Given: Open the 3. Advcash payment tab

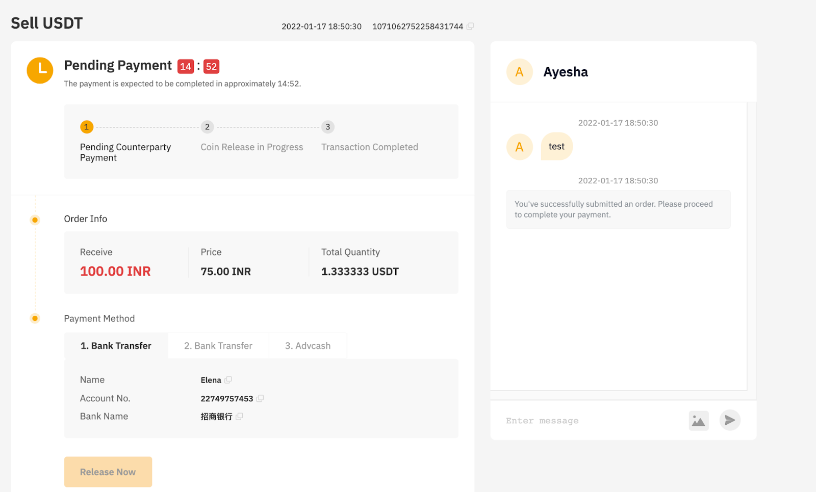Looking at the screenshot, I should point(308,346).
